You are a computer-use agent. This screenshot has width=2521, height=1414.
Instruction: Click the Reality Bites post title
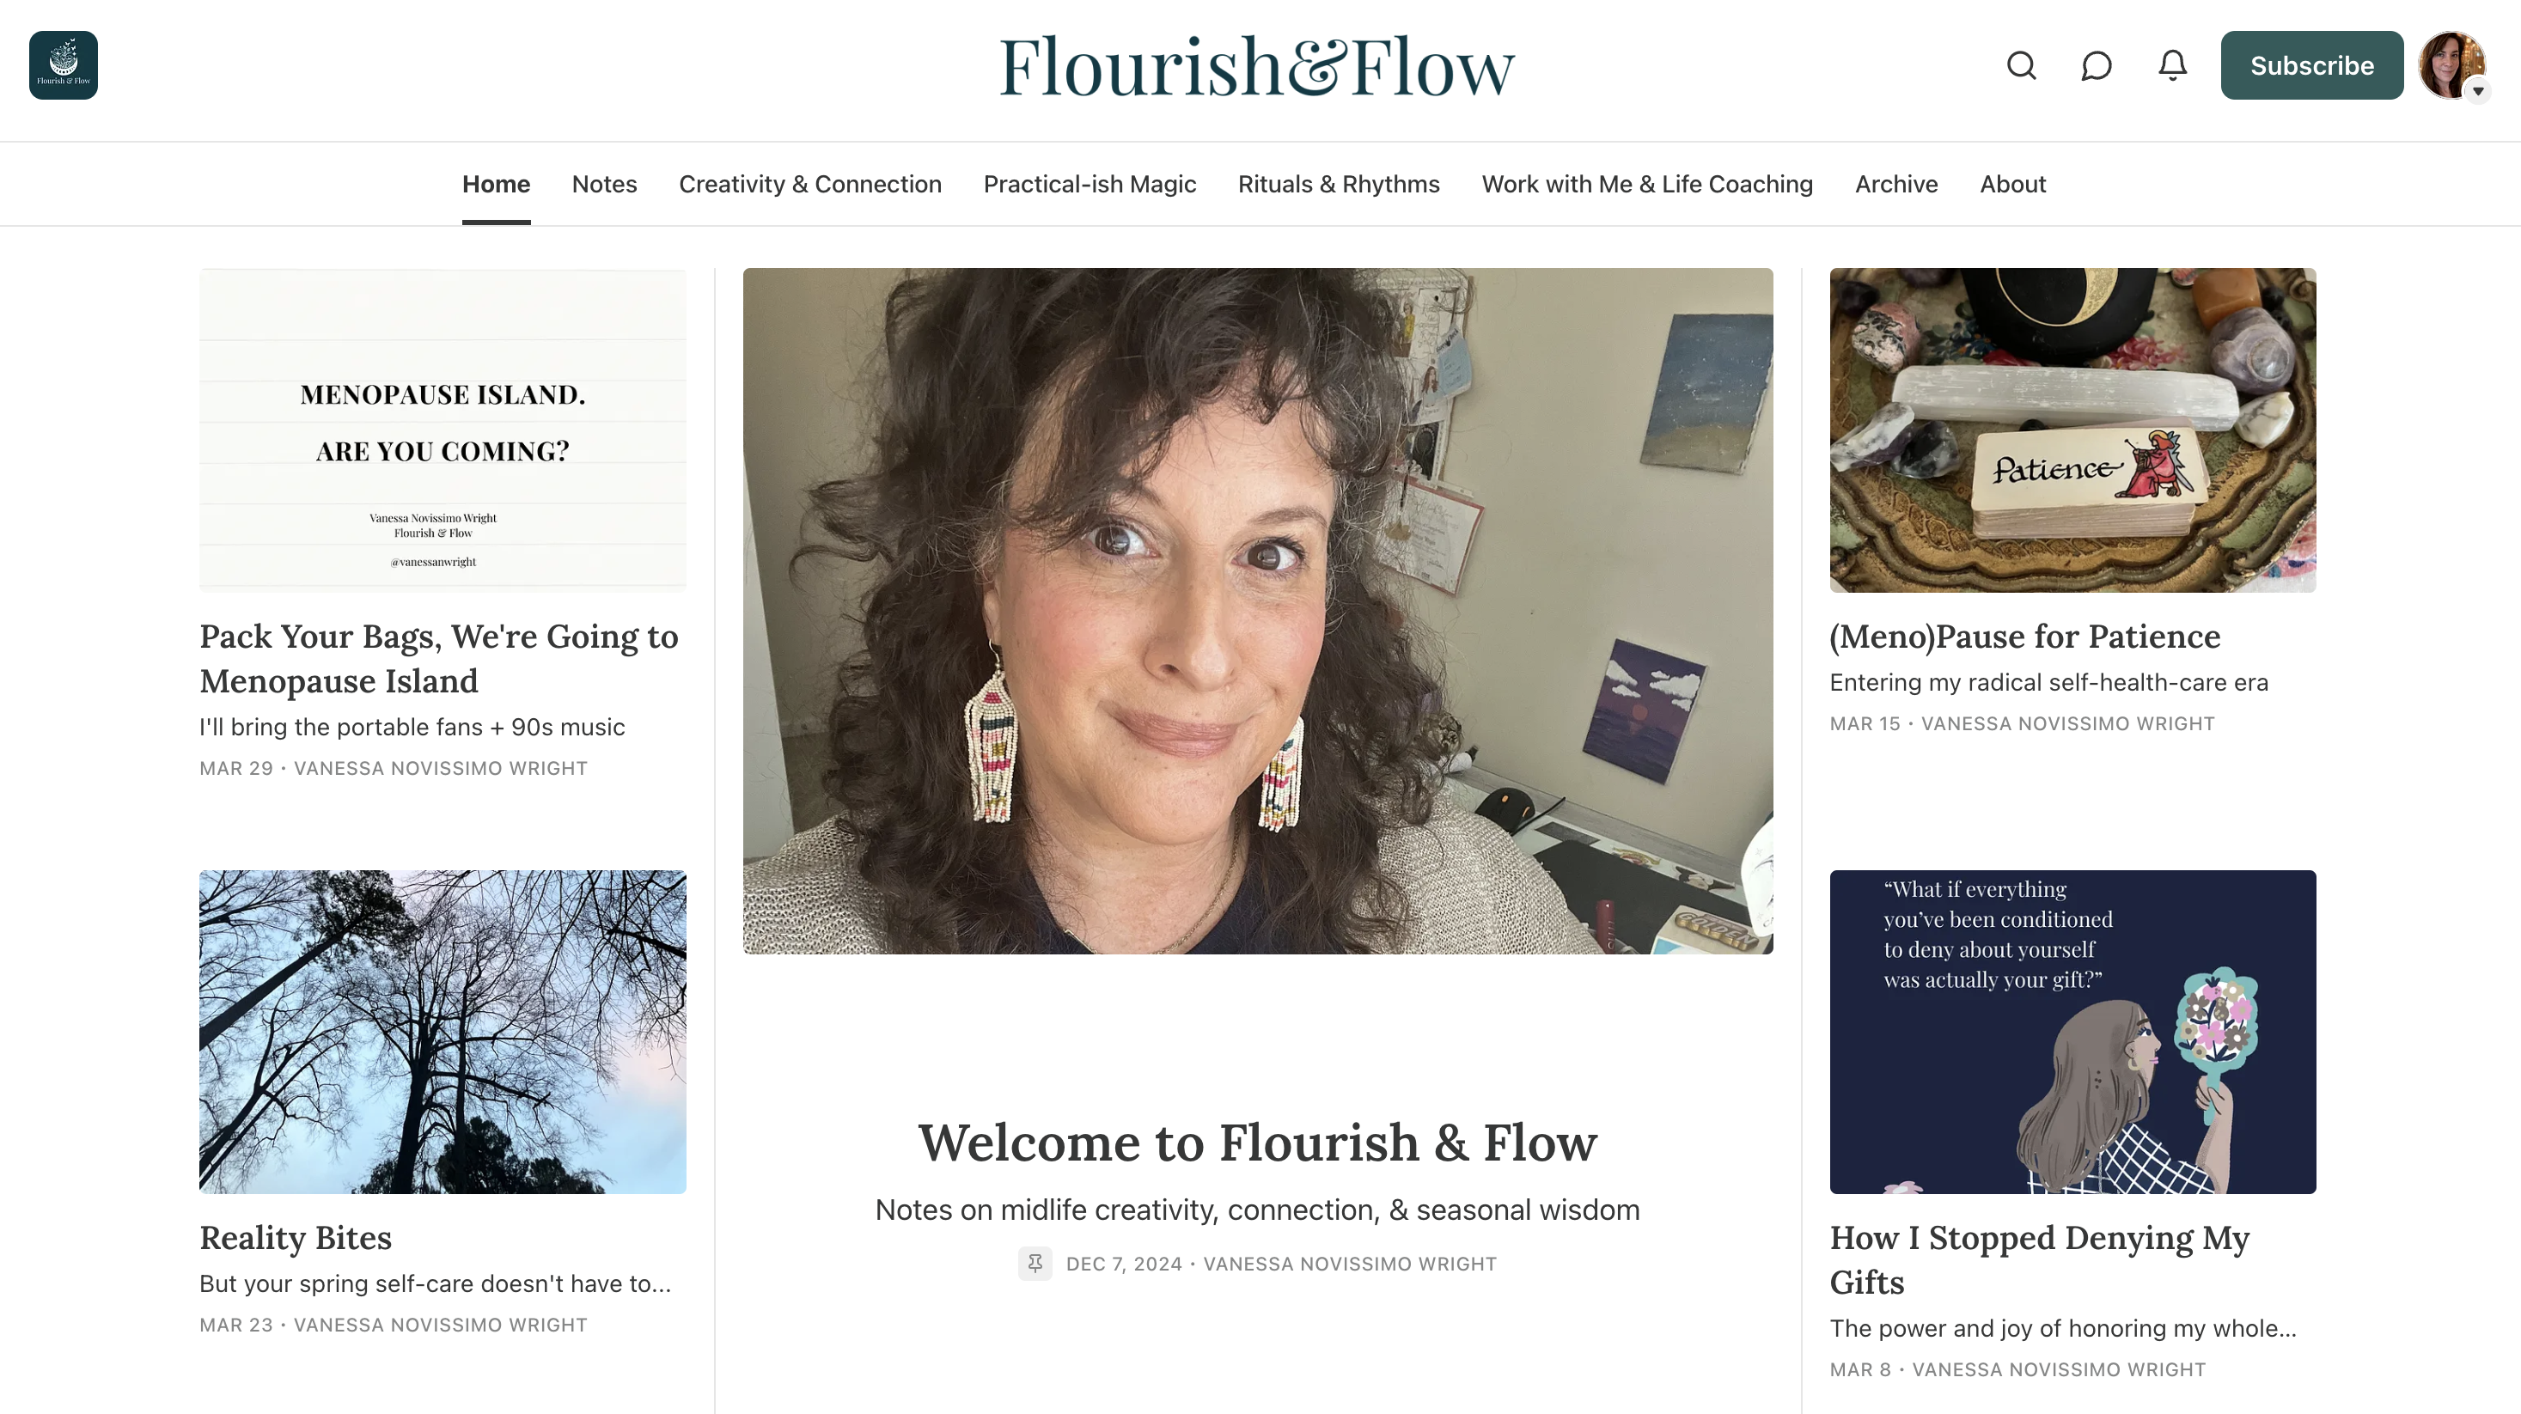pyautogui.click(x=296, y=1238)
